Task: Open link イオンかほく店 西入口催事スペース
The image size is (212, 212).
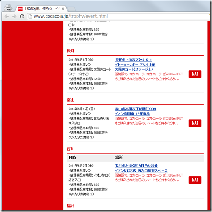Action: pyautogui.click(x=141, y=170)
